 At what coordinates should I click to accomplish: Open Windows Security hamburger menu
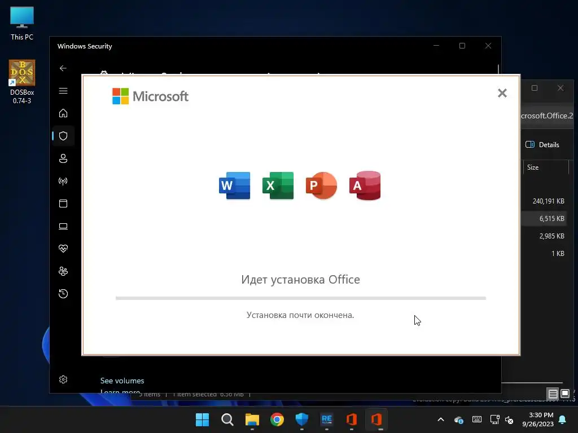63,91
